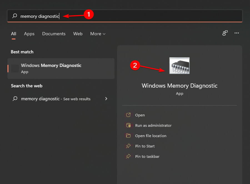Click Run as administrator
This screenshot has height=184, width=250.
(153, 125)
